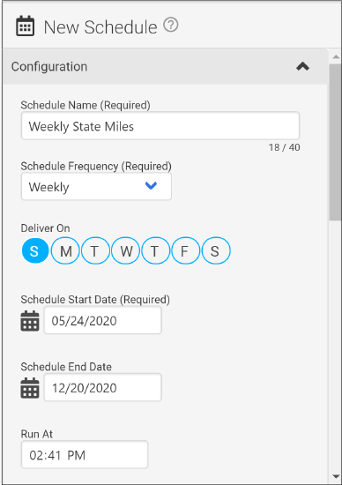Toggle Tuesday delivery day

tap(95, 250)
